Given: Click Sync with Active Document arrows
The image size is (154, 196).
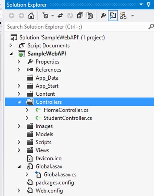Looking at the screenshot, I should point(60,16).
